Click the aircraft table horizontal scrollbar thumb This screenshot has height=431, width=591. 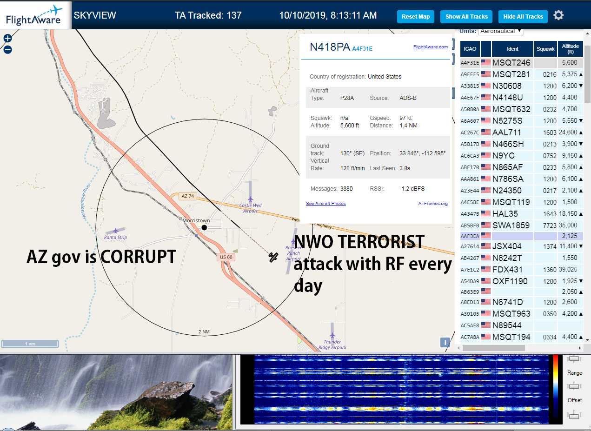point(493,348)
